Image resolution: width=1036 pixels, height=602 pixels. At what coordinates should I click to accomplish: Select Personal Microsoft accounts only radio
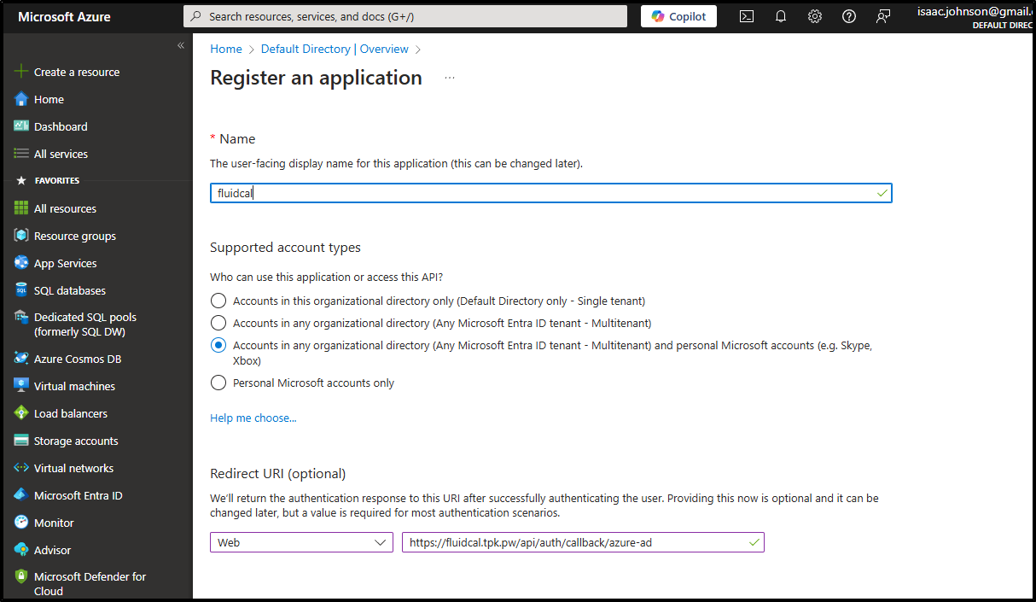tap(218, 383)
